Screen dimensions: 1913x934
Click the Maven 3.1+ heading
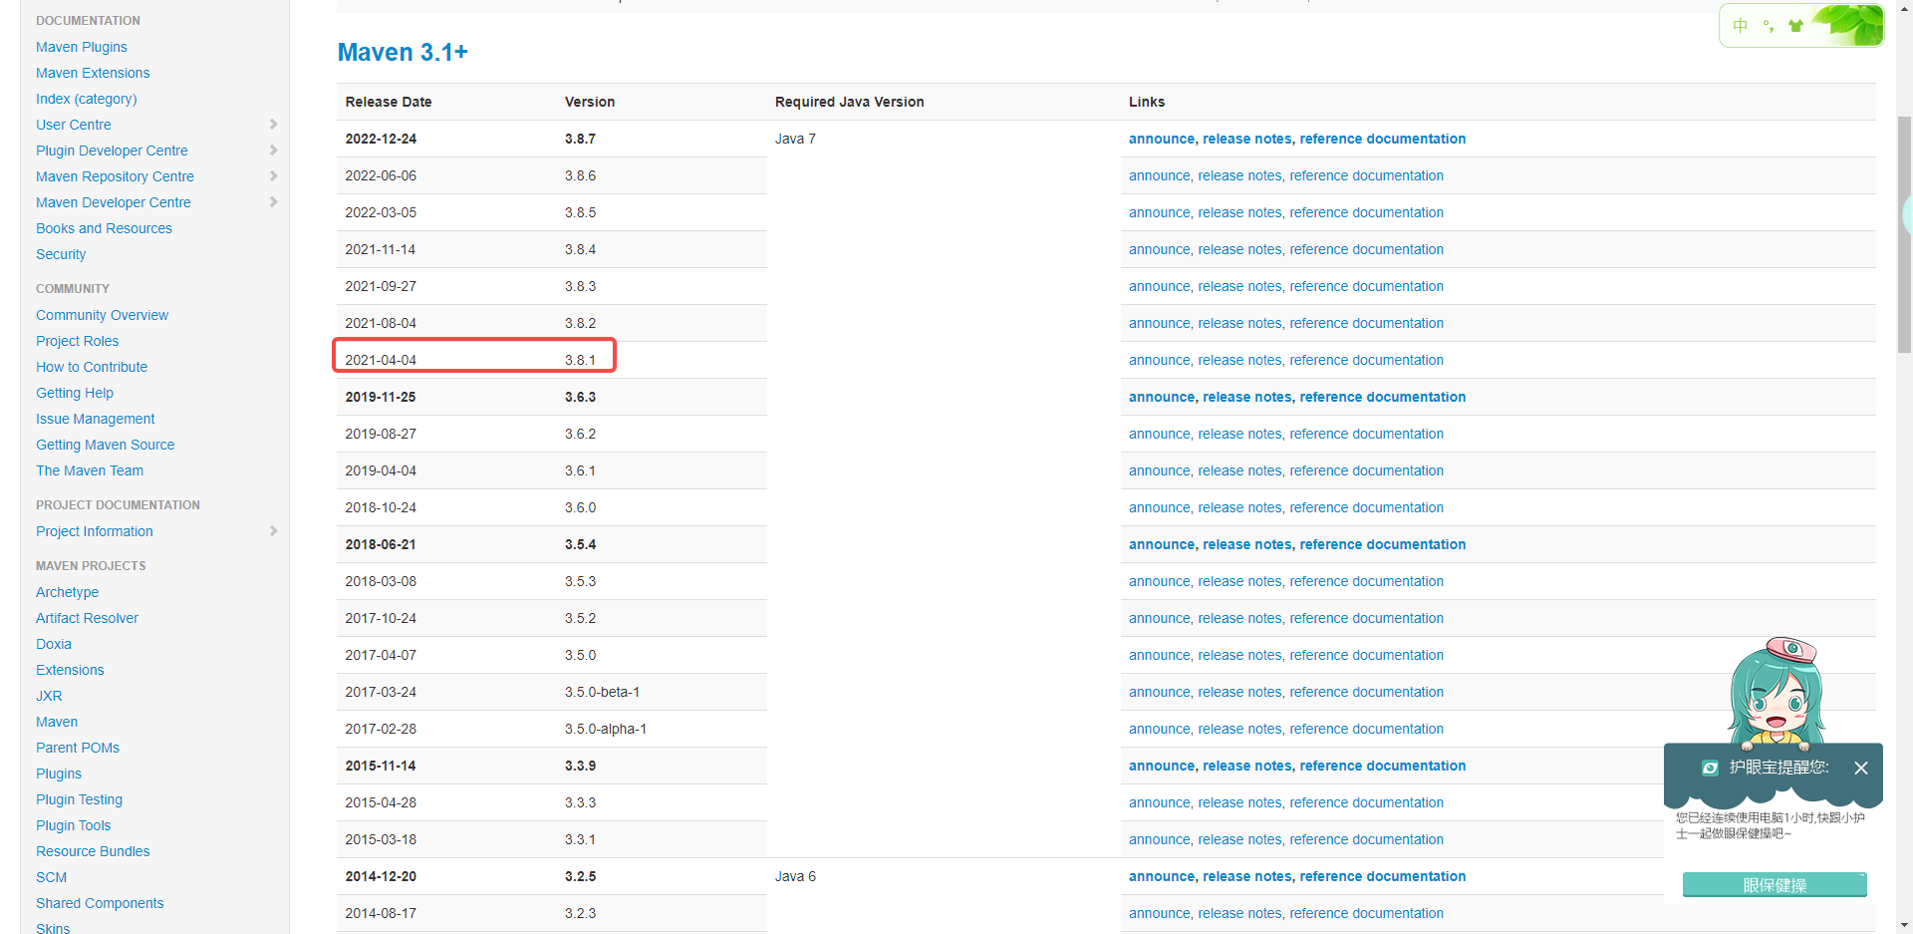403,52
